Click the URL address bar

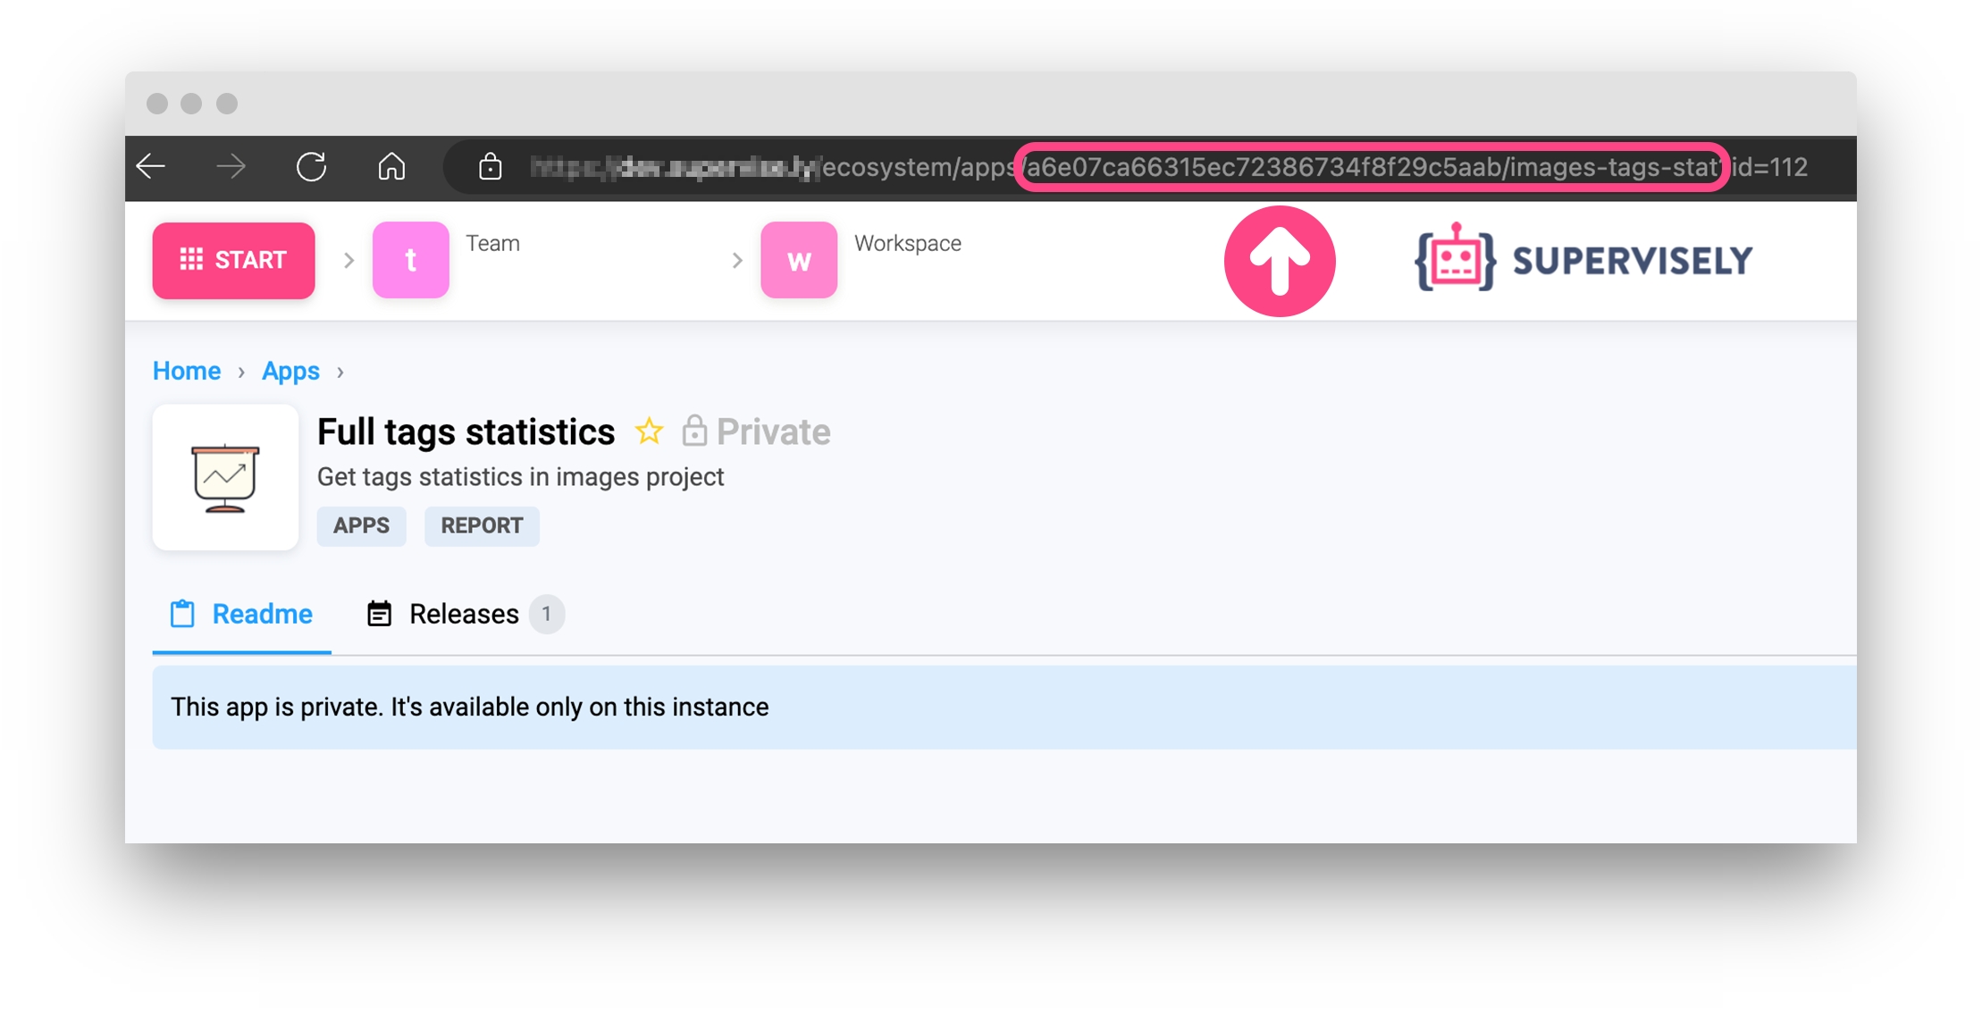(x=1148, y=167)
